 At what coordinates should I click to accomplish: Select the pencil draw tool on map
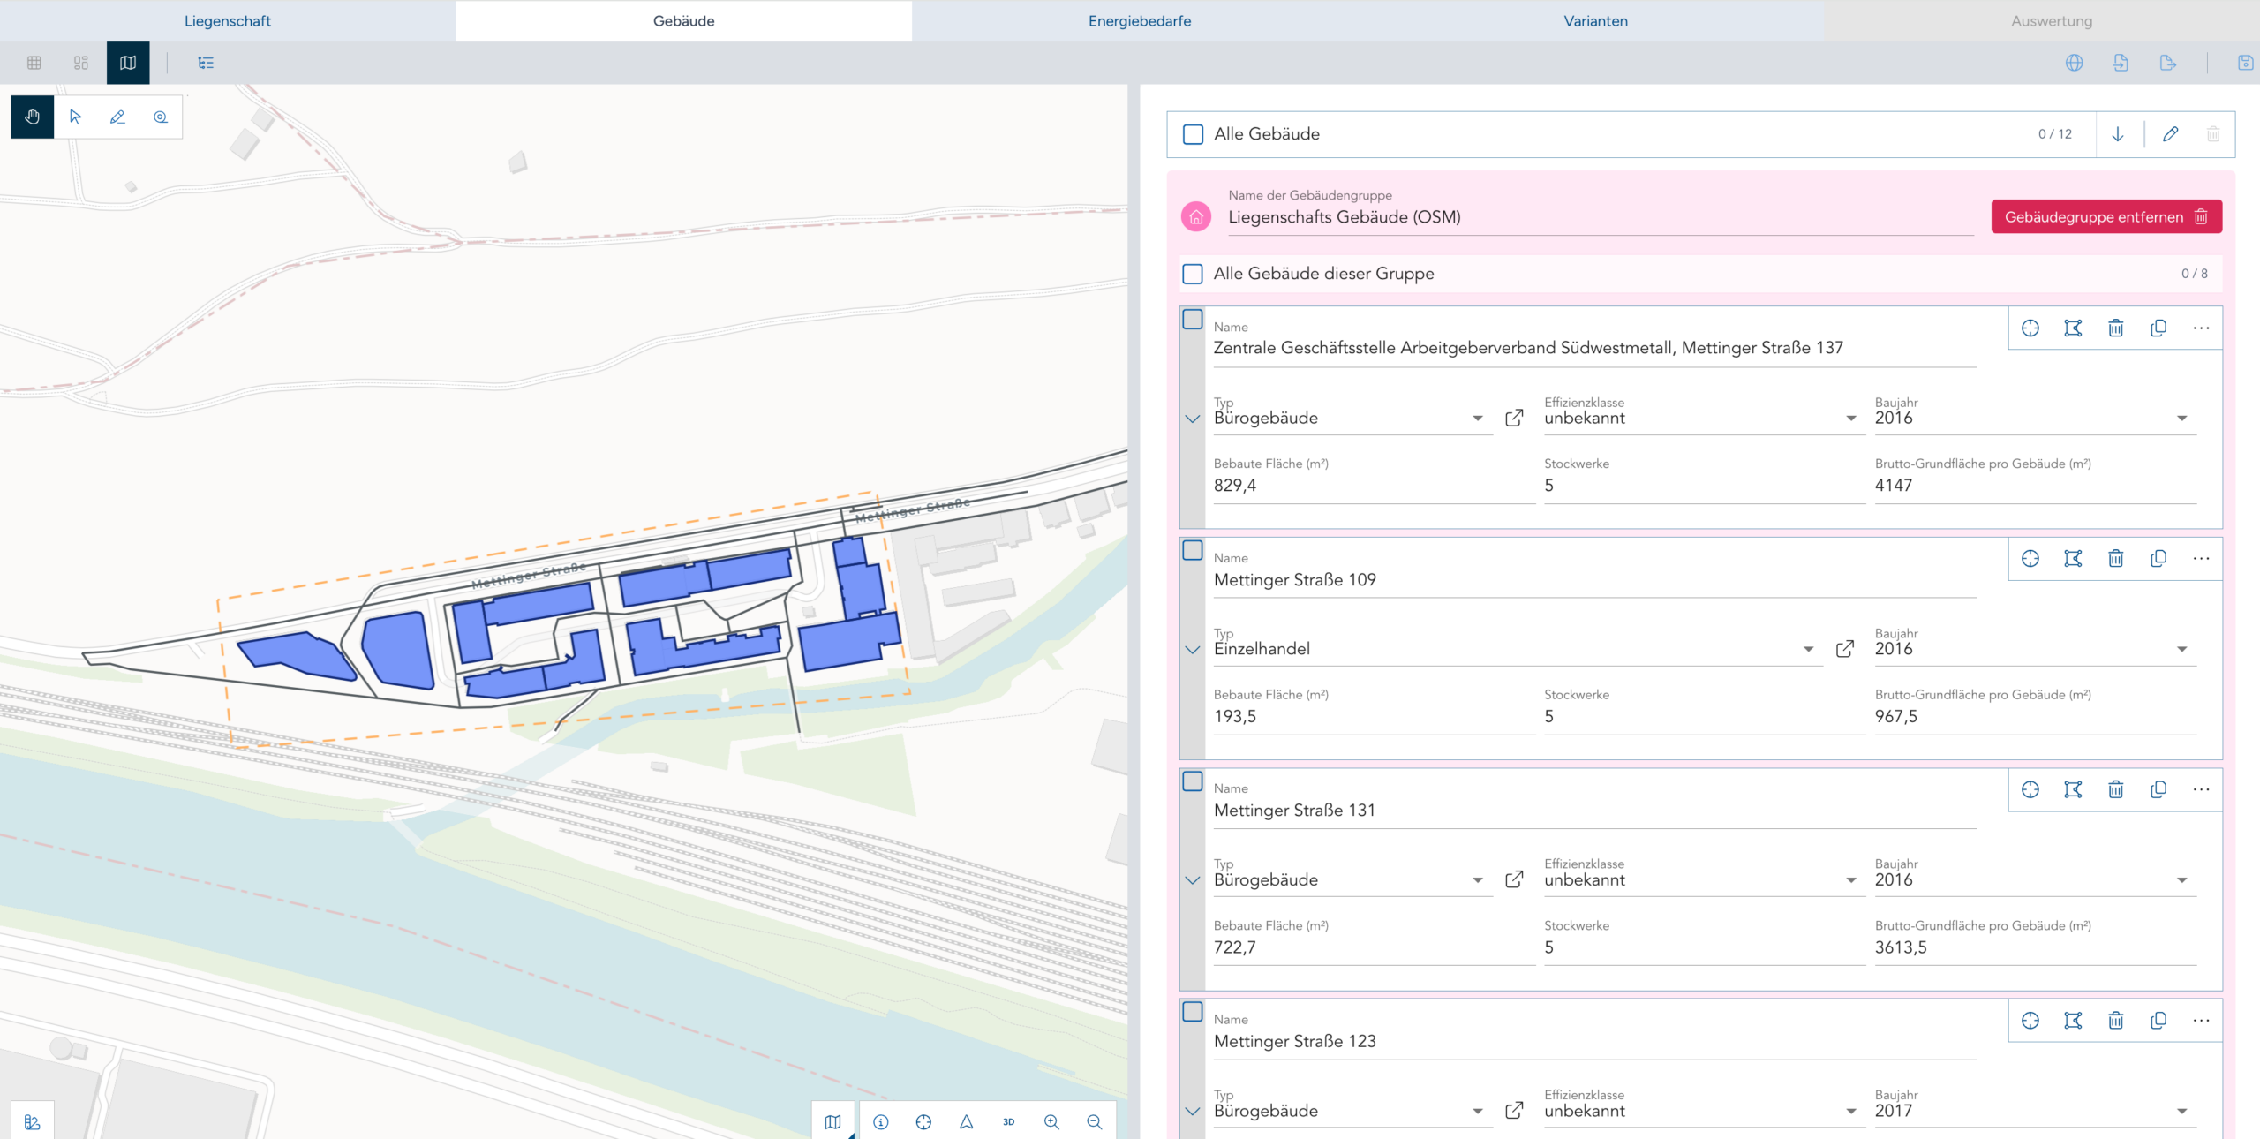coord(117,117)
